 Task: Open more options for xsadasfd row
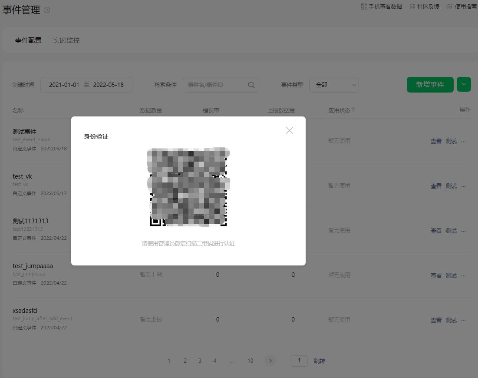tap(463, 321)
